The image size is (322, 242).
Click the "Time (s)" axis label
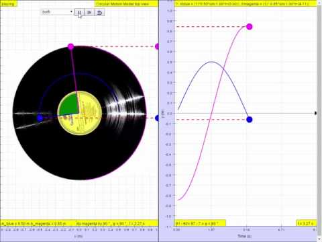click(x=244, y=236)
